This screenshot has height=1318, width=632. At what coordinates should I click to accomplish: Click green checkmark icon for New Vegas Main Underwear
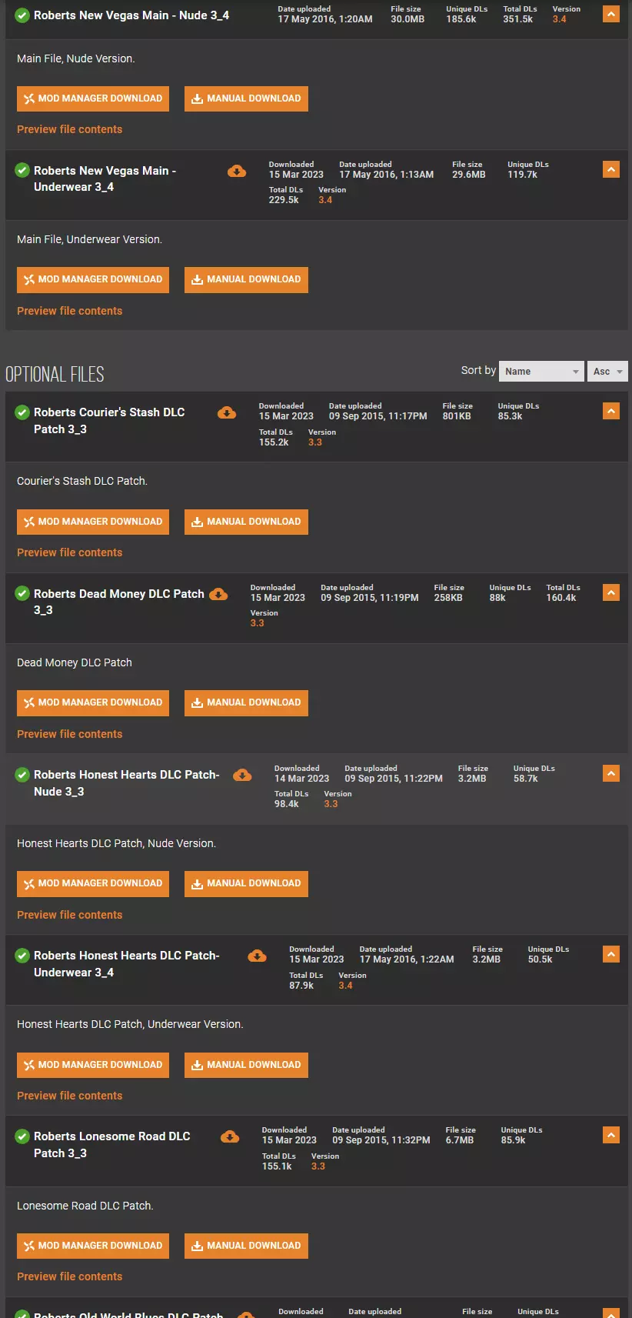point(22,171)
